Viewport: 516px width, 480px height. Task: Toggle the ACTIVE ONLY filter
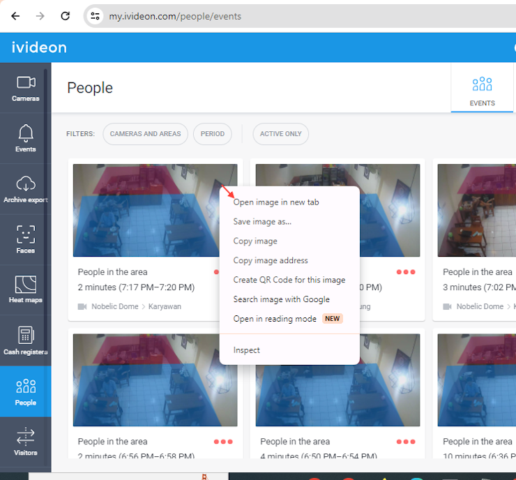[281, 134]
